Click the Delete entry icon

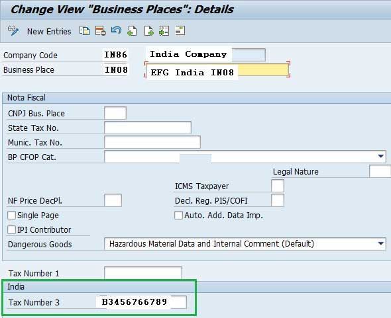point(101,31)
